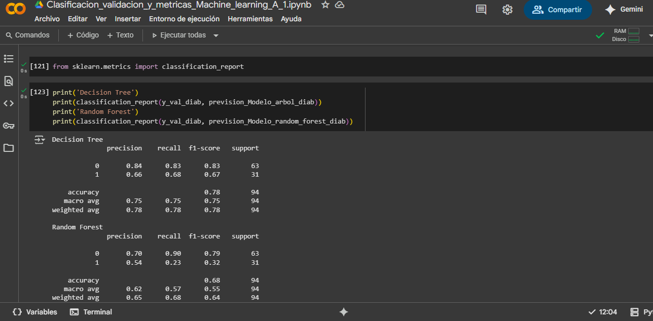Open secrets key sidebar icon
The image size is (653, 321).
pyautogui.click(x=9, y=126)
